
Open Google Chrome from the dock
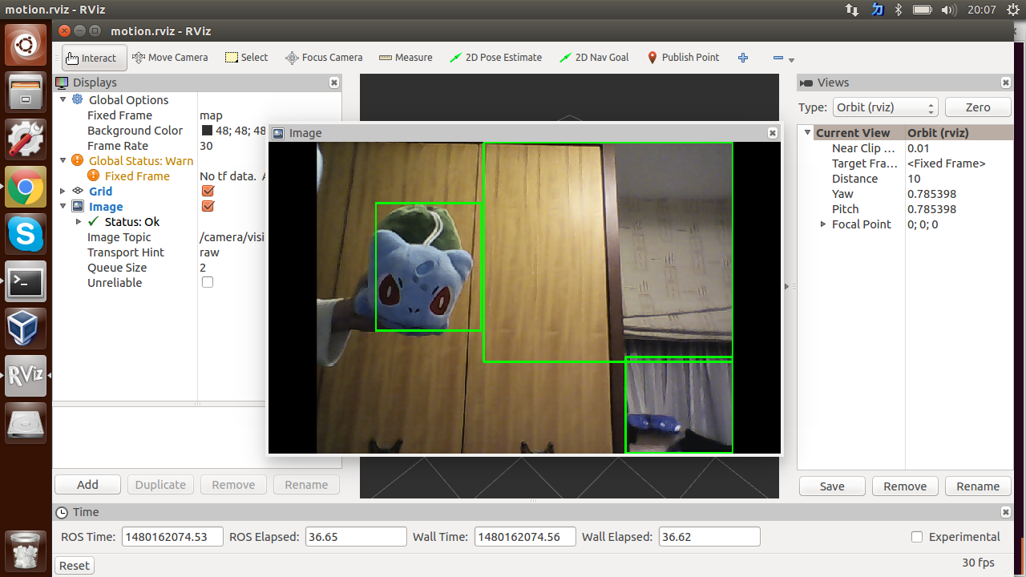pyautogui.click(x=26, y=188)
